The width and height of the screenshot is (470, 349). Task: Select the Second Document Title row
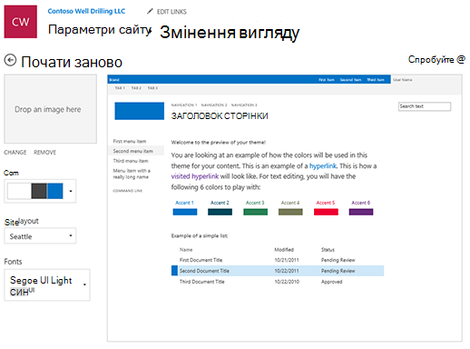(278, 271)
